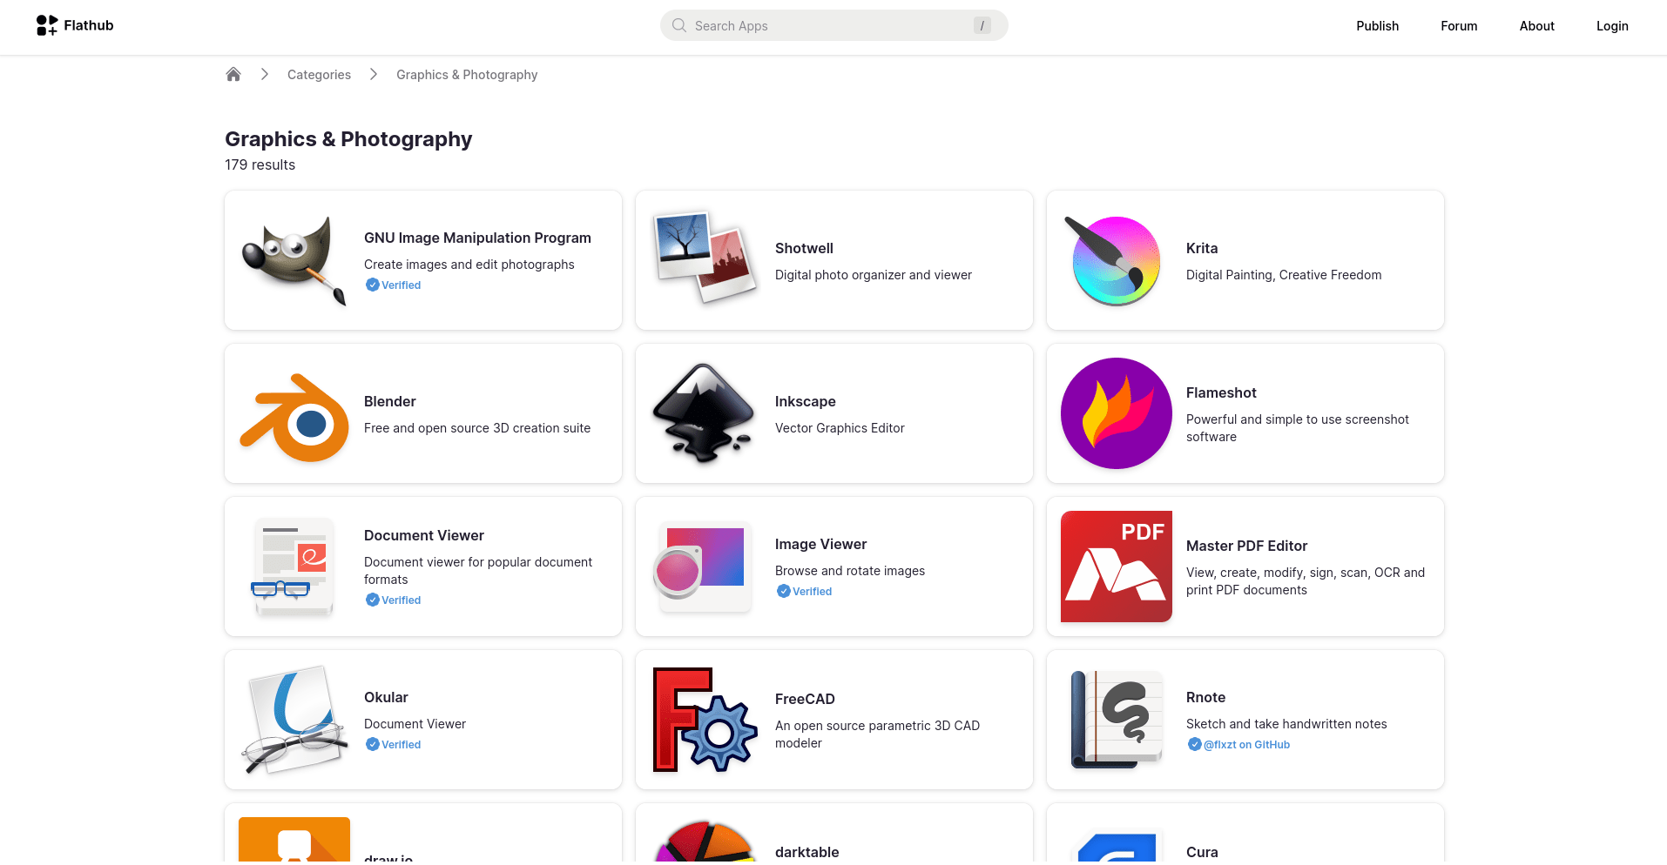
Task: Click the Flathub logo icon
Action: pos(47,25)
